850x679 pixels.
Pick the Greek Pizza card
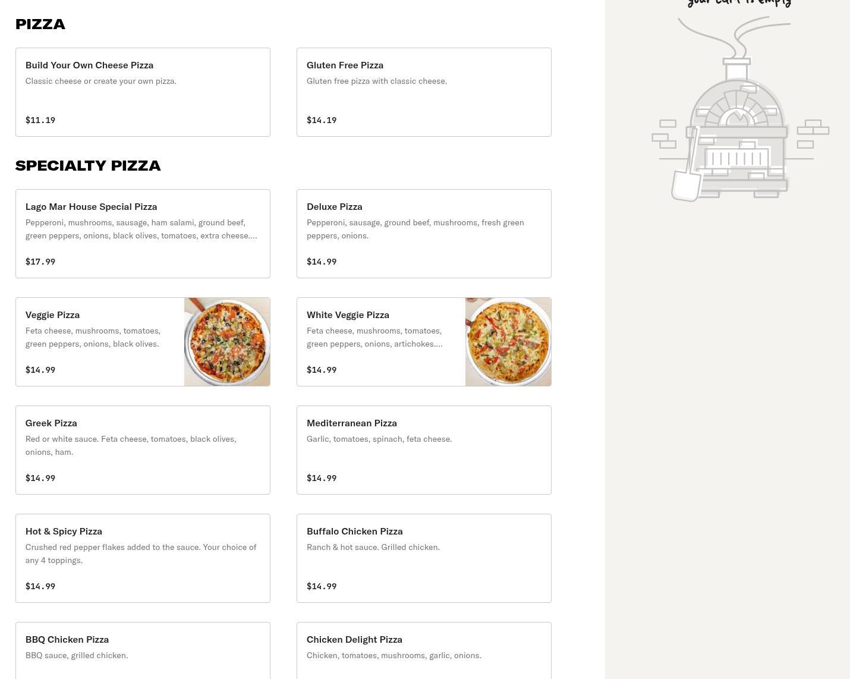(x=143, y=450)
